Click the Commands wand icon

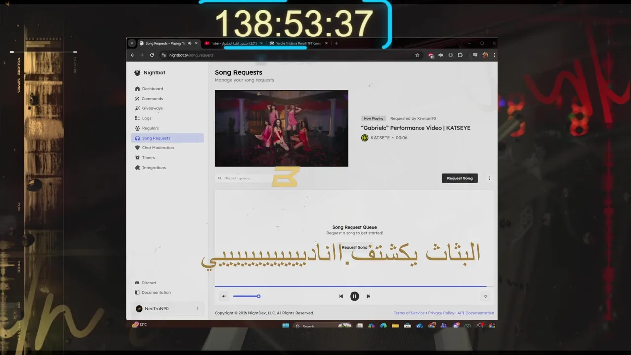(137, 99)
